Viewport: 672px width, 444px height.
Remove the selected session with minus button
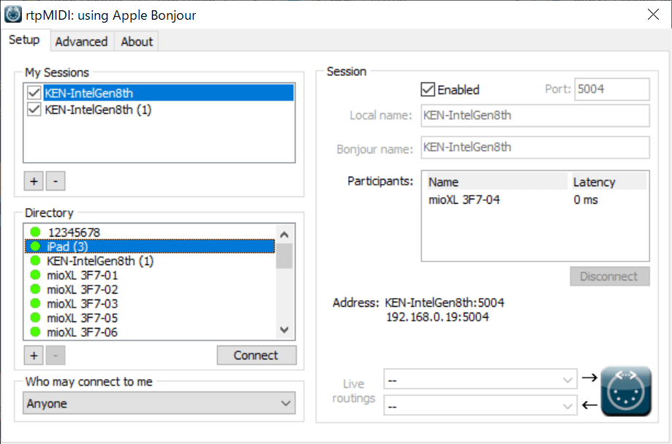pyautogui.click(x=56, y=181)
